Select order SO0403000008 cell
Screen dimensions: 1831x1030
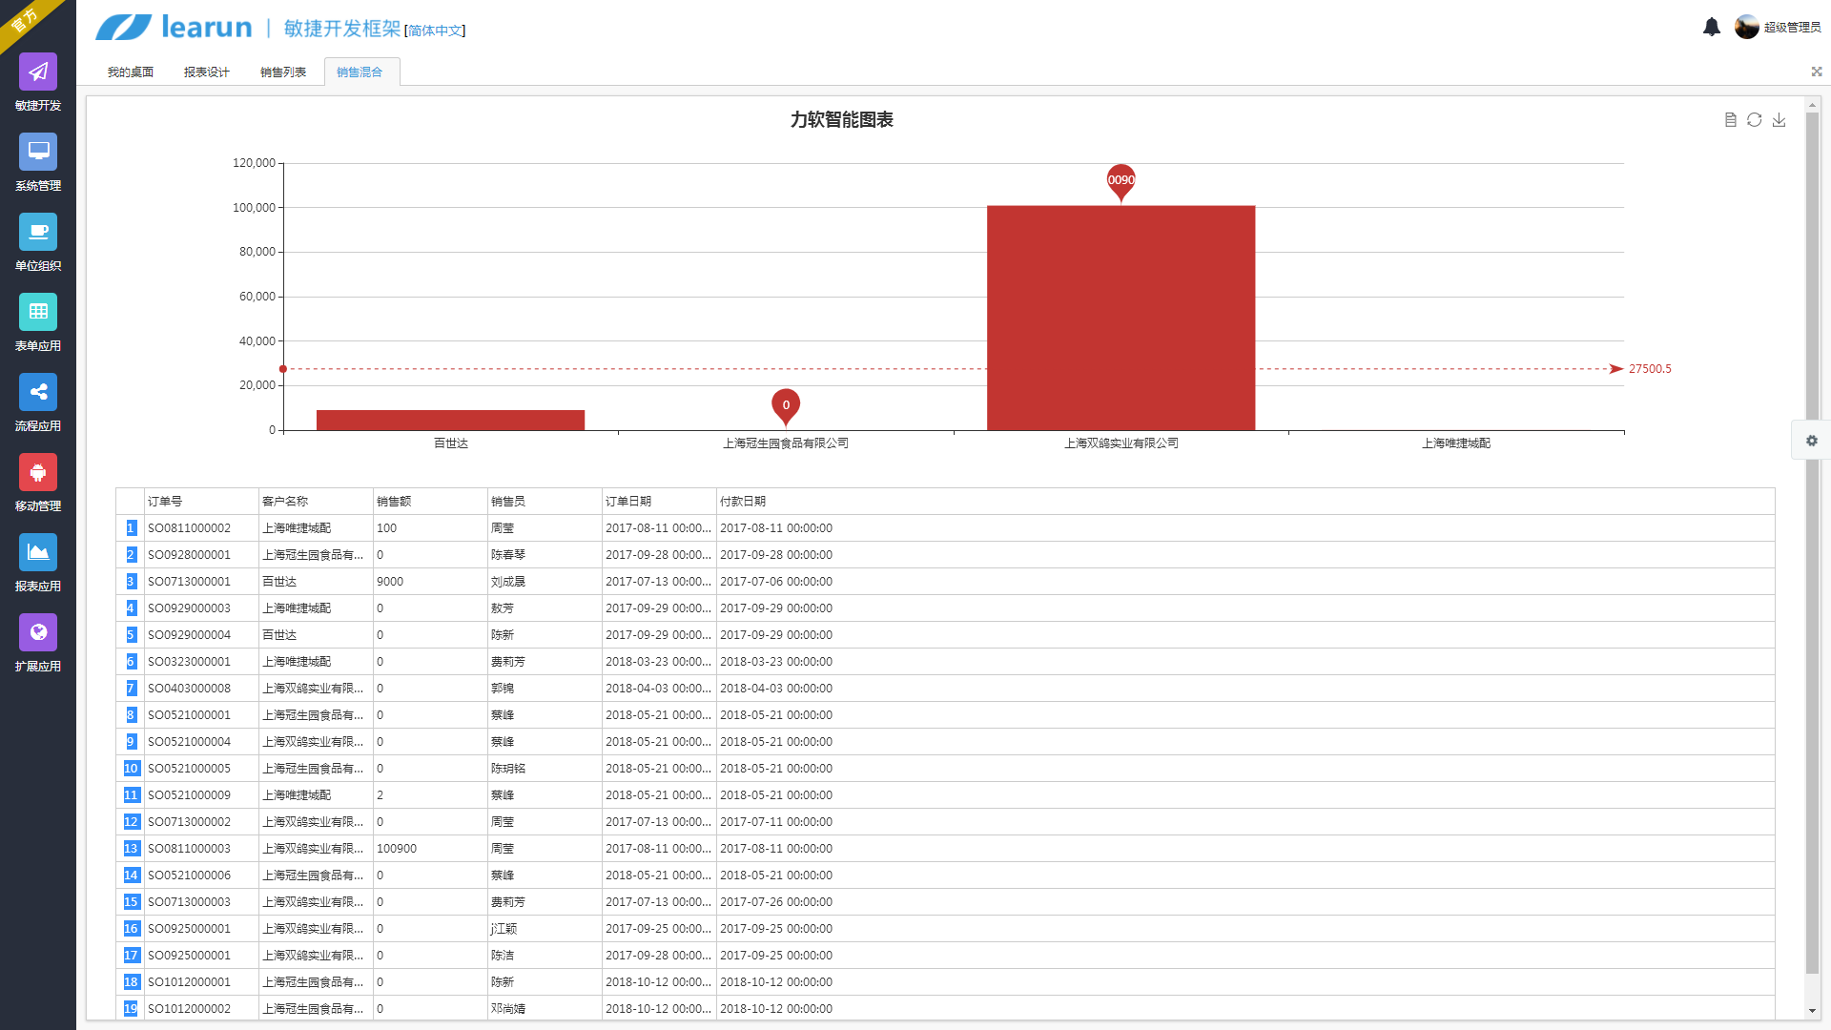201,689
